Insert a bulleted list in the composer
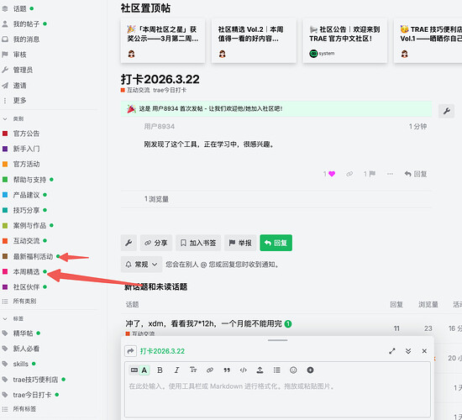 (x=276, y=370)
